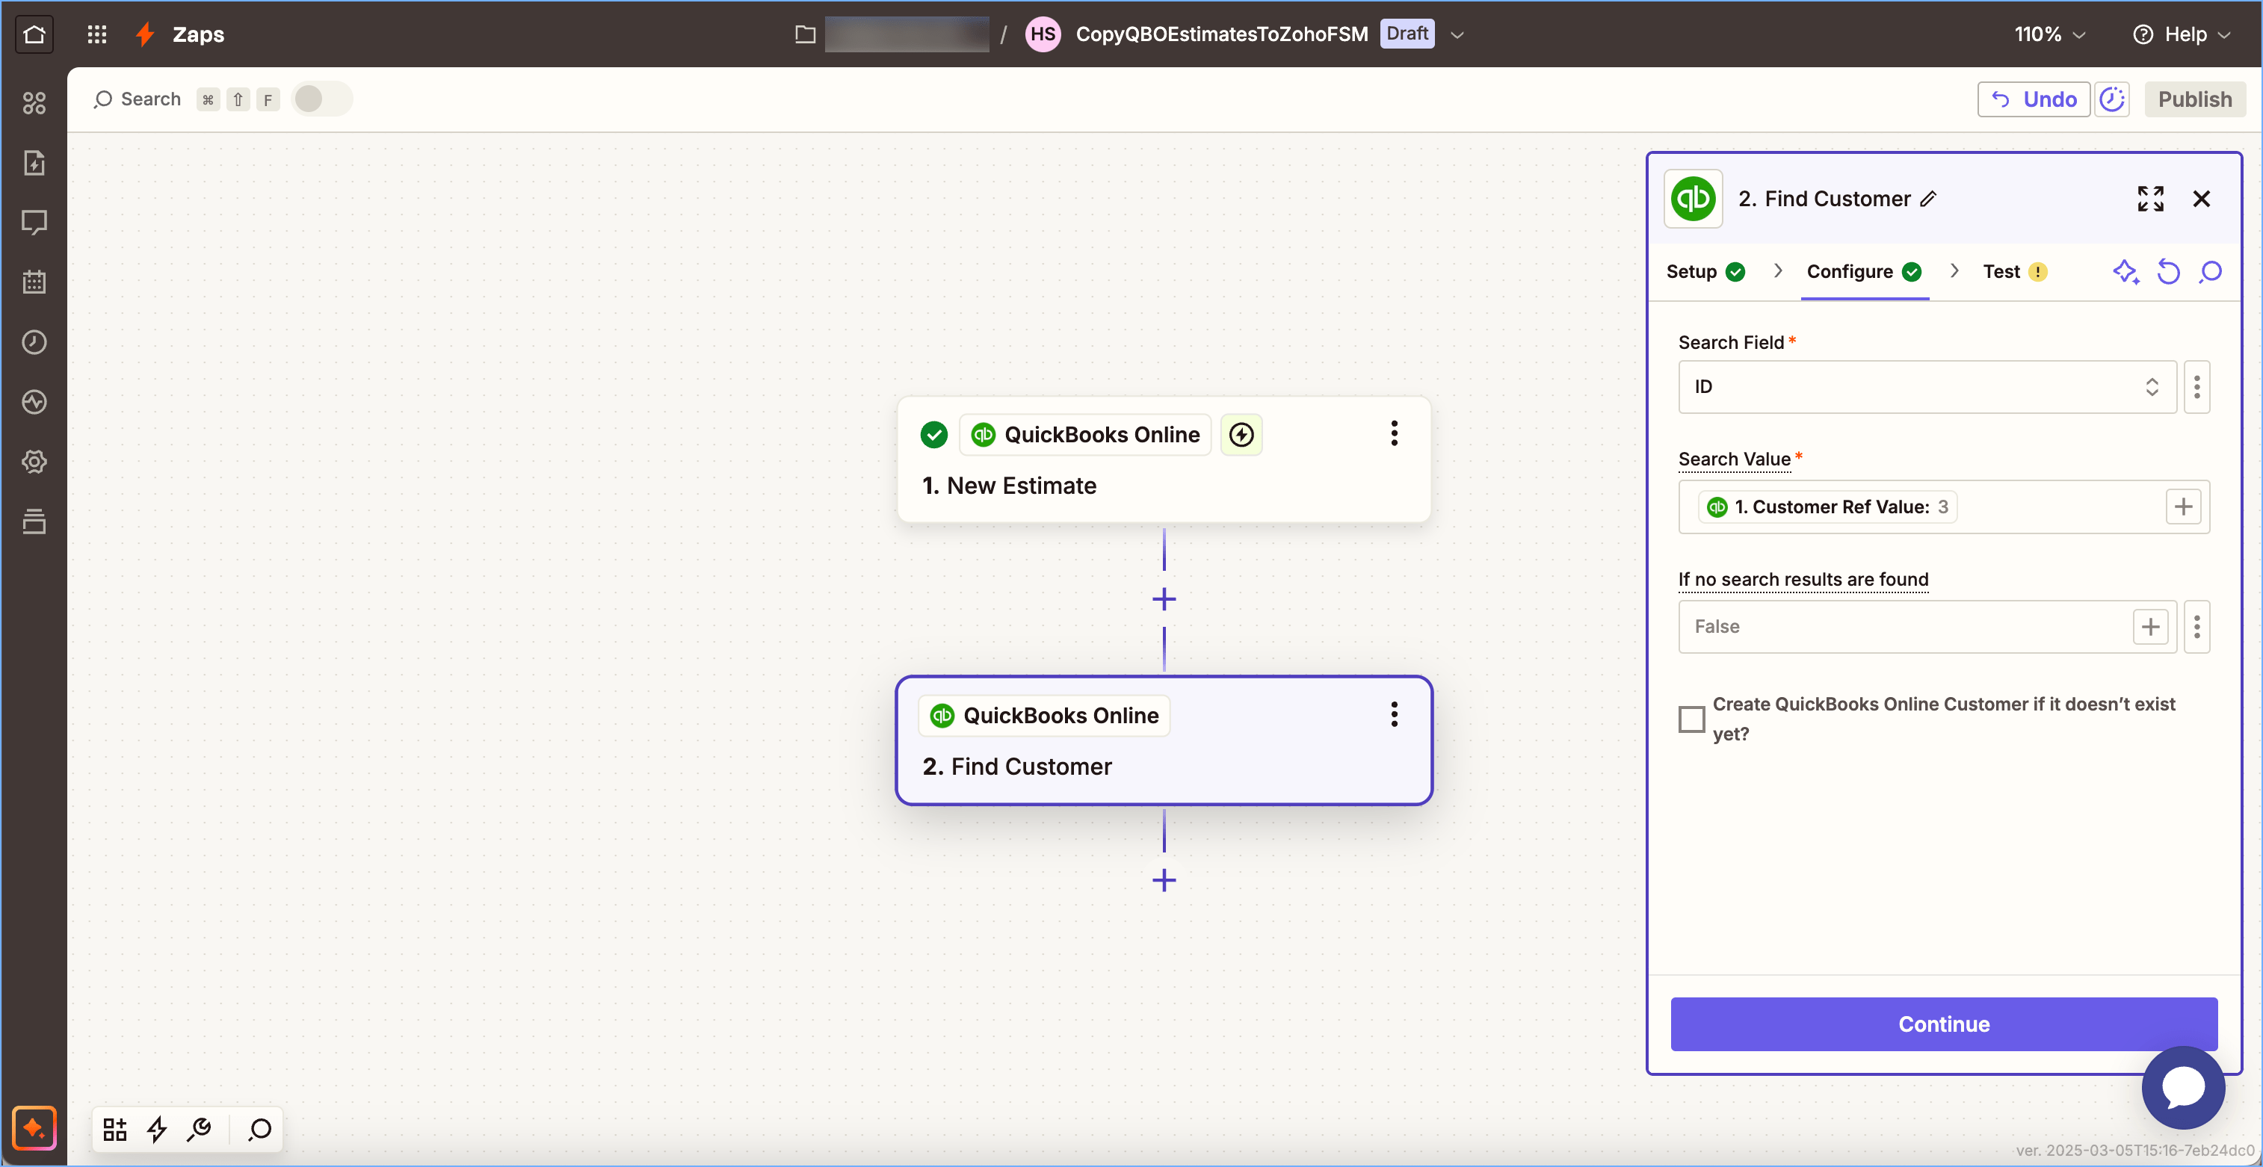This screenshot has height=1167, width=2263.
Task: Click the plus between the two steps
Action: click(x=1163, y=600)
